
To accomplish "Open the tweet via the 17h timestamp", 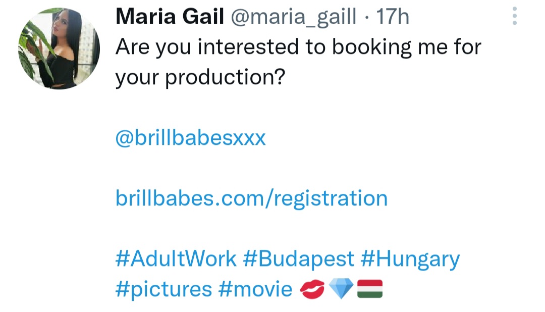I will click(x=393, y=17).
